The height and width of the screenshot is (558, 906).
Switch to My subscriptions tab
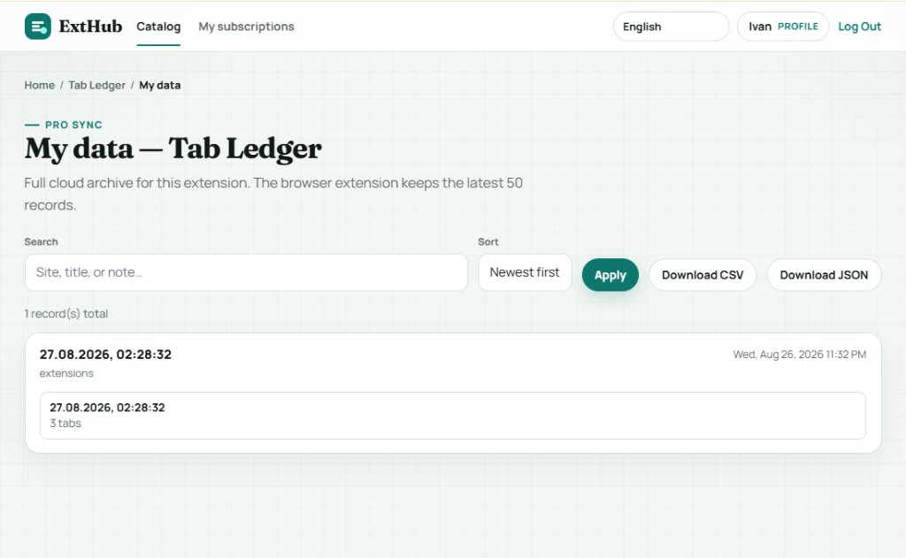click(246, 27)
